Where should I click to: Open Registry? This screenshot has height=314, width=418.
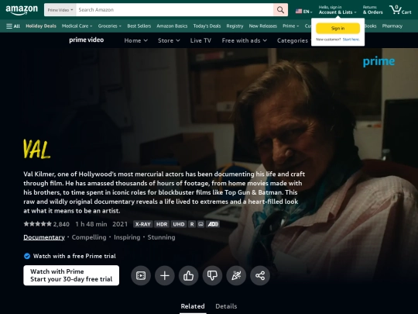(235, 26)
